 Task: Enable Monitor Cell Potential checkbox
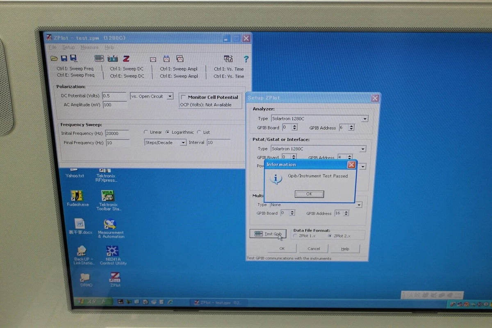pyautogui.click(x=183, y=97)
